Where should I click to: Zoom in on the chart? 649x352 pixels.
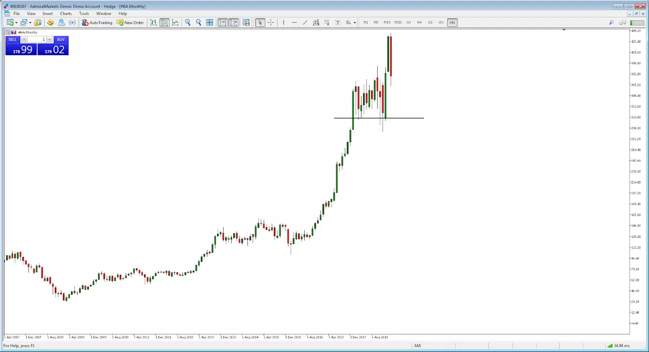(x=188, y=22)
